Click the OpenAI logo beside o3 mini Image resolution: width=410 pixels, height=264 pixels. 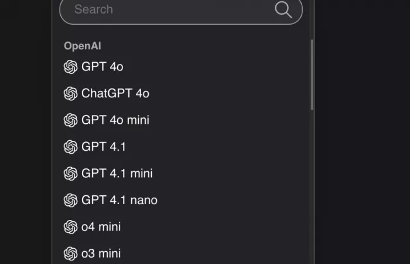tap(70, 253)
